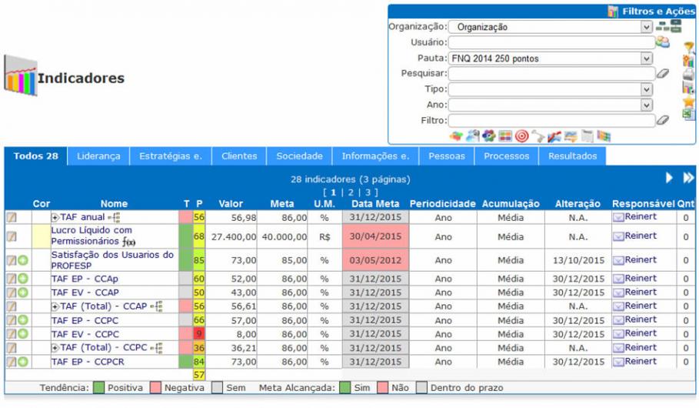Mark as favorite with the star icon
699x408 pixels.
pyautogui.click(x=689, y=102)
